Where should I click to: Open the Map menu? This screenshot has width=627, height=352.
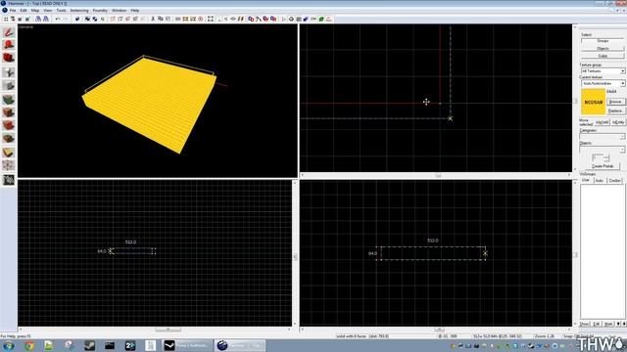pos(35,11)
